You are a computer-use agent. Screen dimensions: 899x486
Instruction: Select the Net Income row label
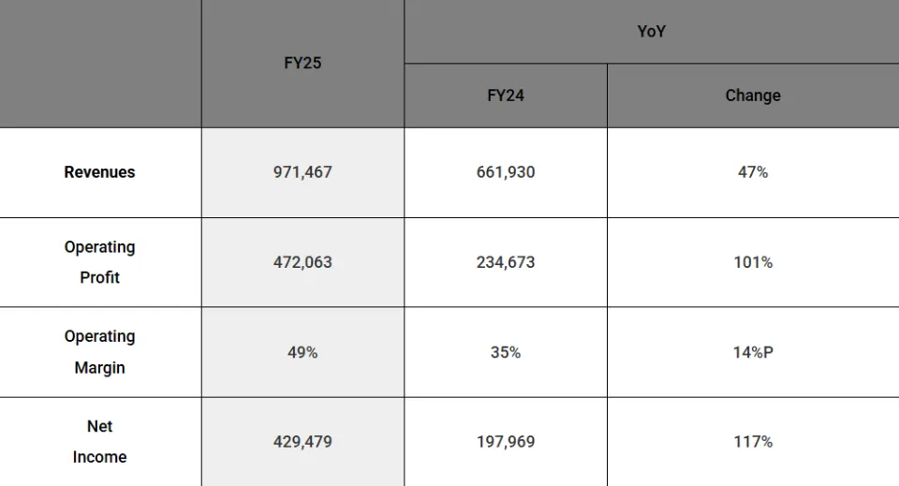pos(99,441)
